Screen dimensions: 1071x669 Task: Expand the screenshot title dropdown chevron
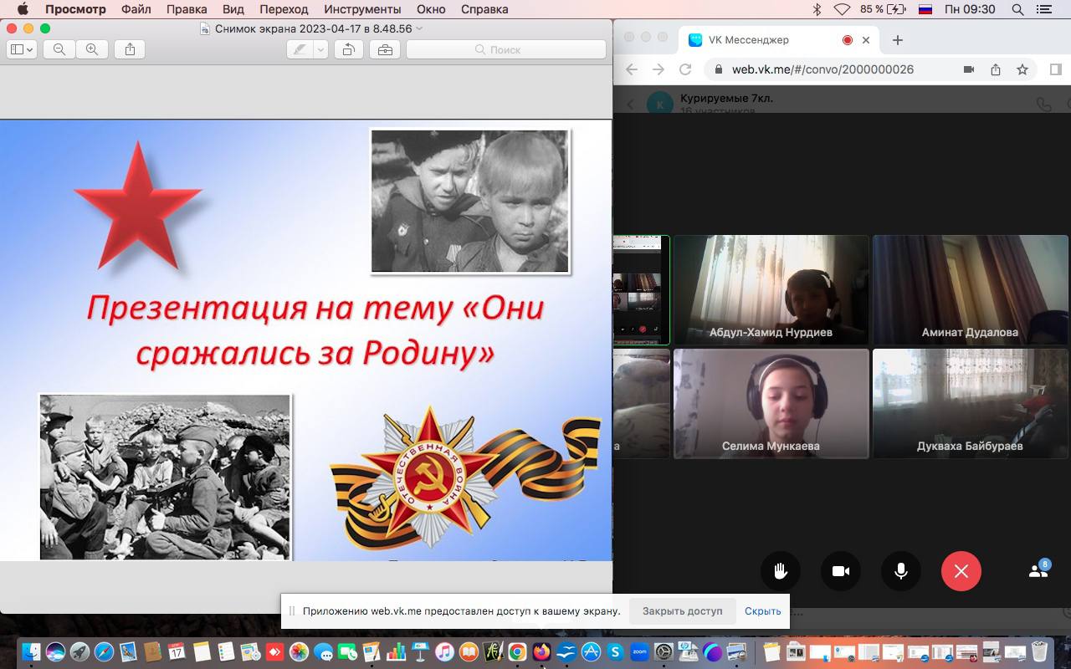(x=420, y=28)
